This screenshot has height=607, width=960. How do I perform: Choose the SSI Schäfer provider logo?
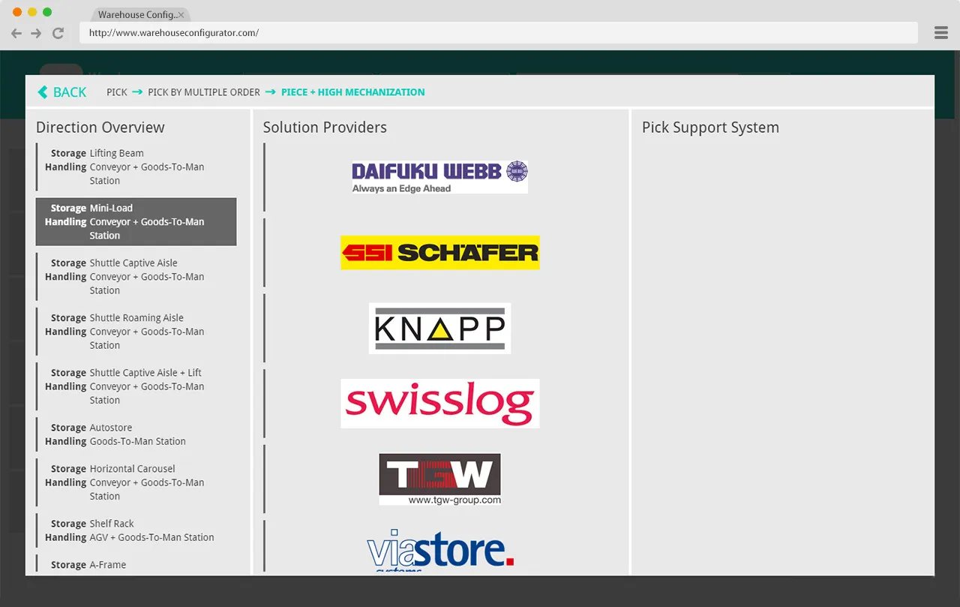[x=439, y=253]
